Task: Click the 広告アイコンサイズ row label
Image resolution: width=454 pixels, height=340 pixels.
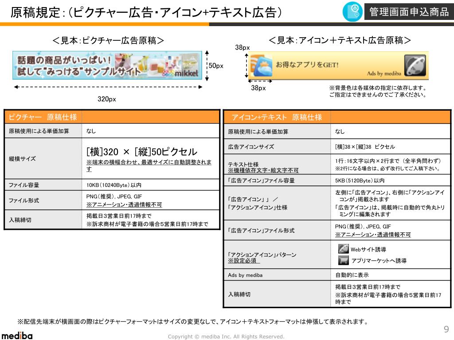Action: 251,147
